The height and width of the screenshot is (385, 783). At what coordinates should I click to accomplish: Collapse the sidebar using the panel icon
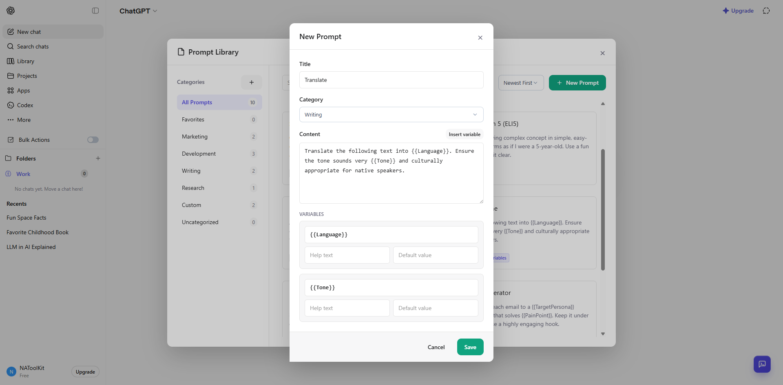coord(95,11)
